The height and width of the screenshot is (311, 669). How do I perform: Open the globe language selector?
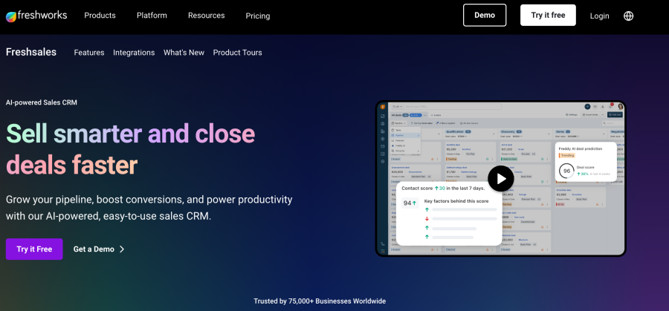[629, 16]
